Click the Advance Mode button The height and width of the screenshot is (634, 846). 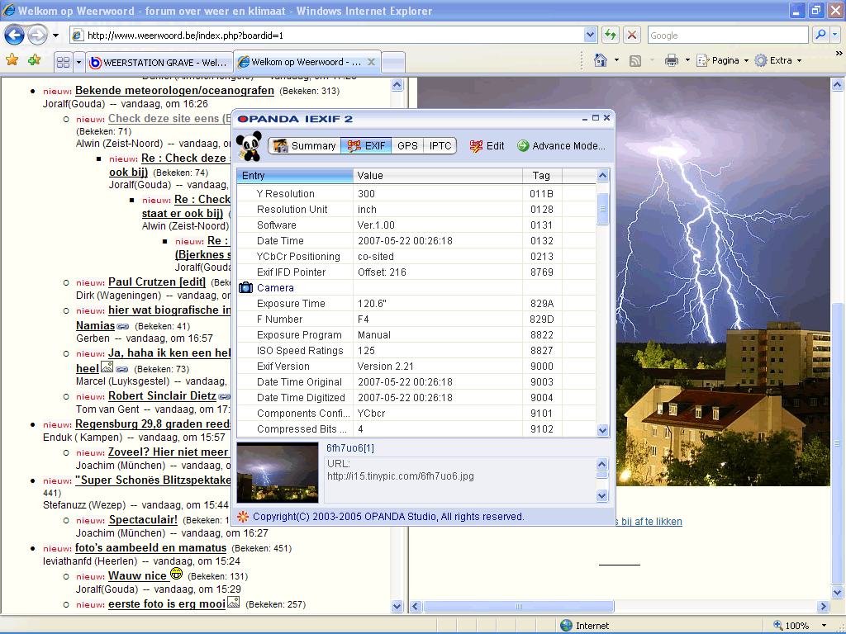(x=561, y=145)
